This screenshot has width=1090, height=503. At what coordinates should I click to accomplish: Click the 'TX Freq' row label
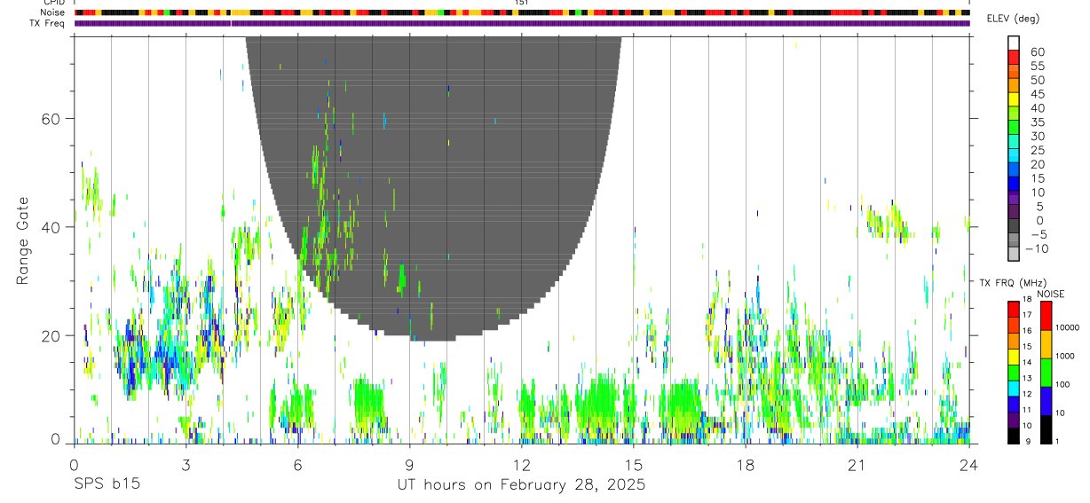tap(49, 23)
